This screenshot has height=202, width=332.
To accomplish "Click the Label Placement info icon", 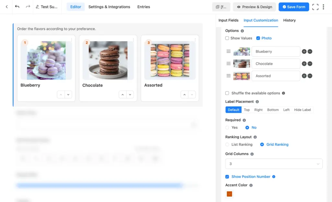I will (x=257, y=102).
